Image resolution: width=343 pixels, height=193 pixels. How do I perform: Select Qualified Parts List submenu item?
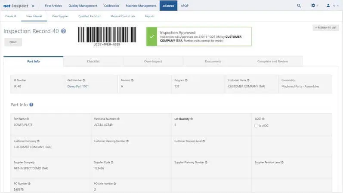pyautogui.click(x=90, y=16)
